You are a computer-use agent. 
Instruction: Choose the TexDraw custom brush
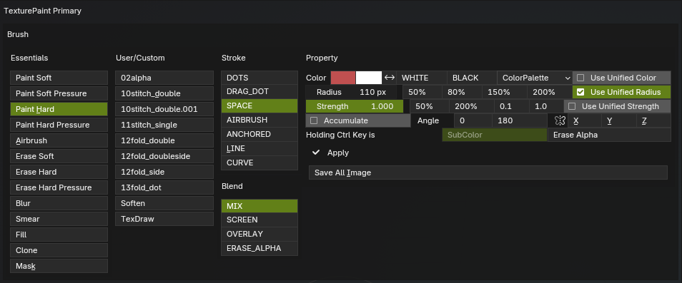click(x=164, y=219)
